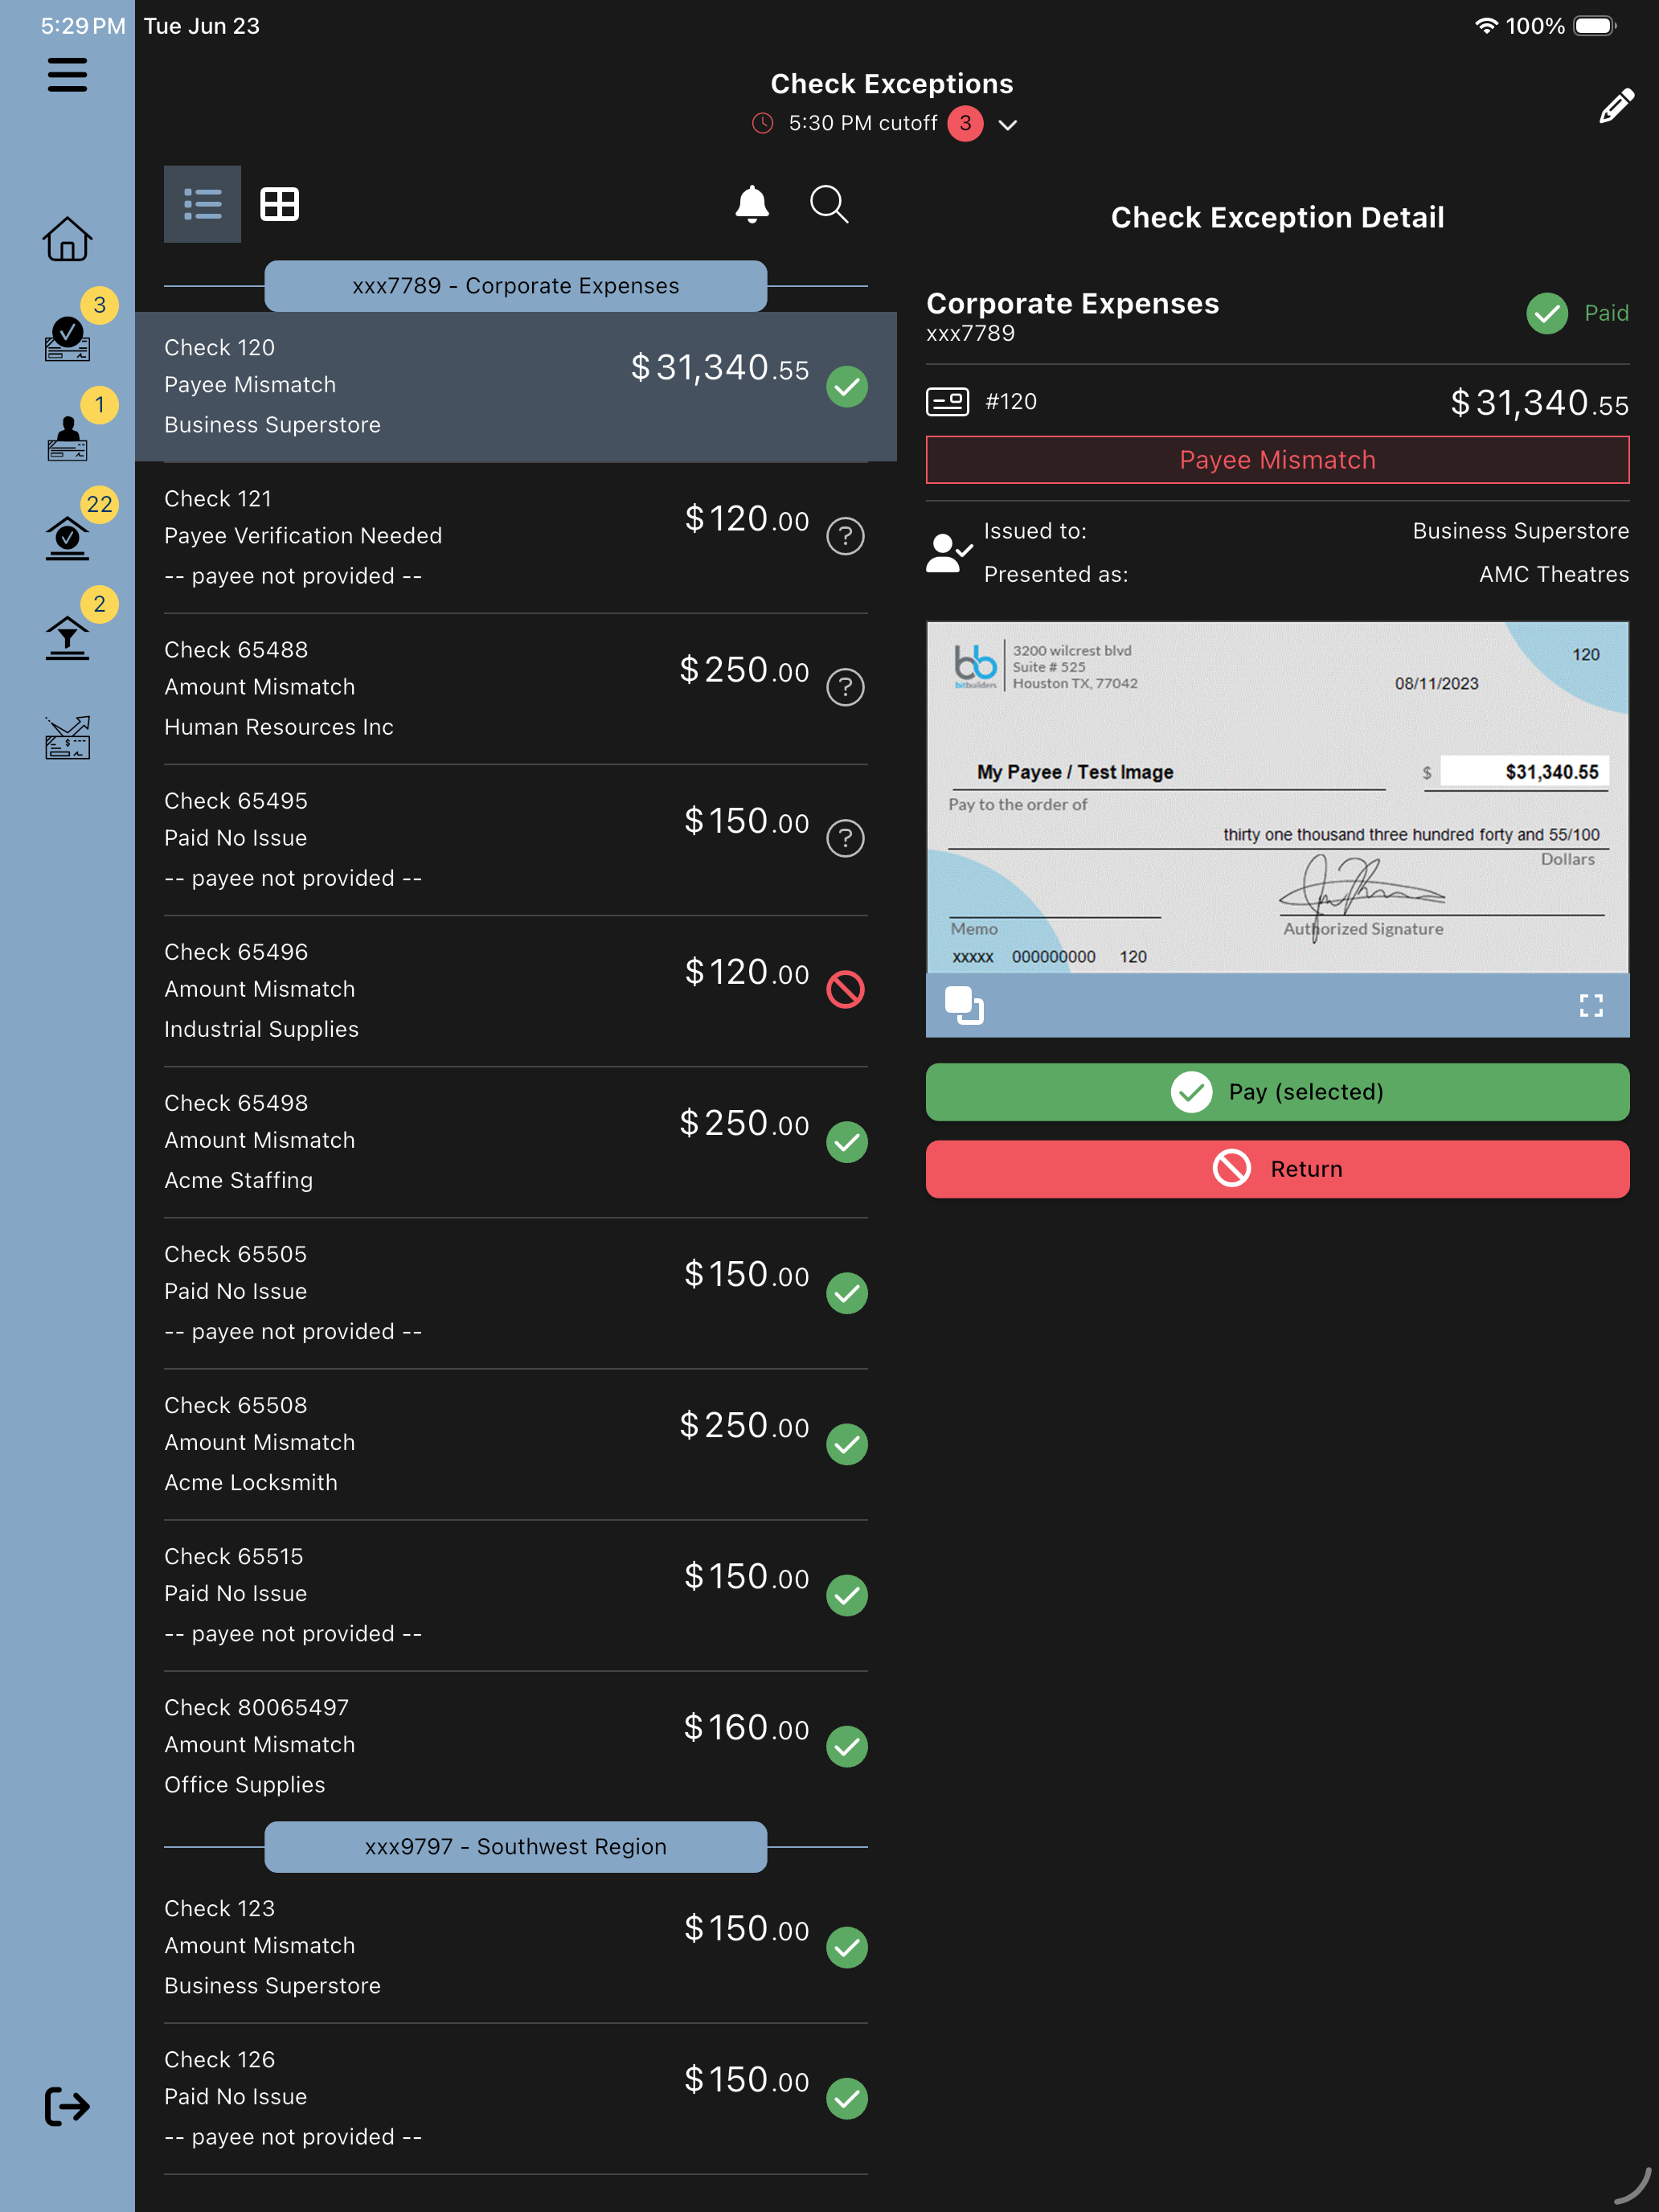
Task: Tap the cutoff clock icon
Action: [x=763, y=123]
